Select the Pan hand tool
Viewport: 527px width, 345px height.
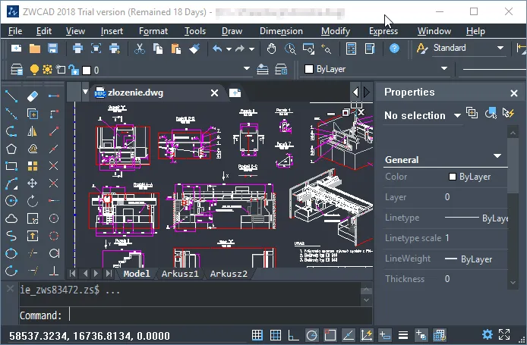coord(271,49)
